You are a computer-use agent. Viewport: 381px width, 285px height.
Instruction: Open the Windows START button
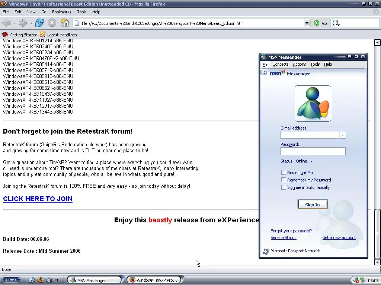click(x=11, y=280)
